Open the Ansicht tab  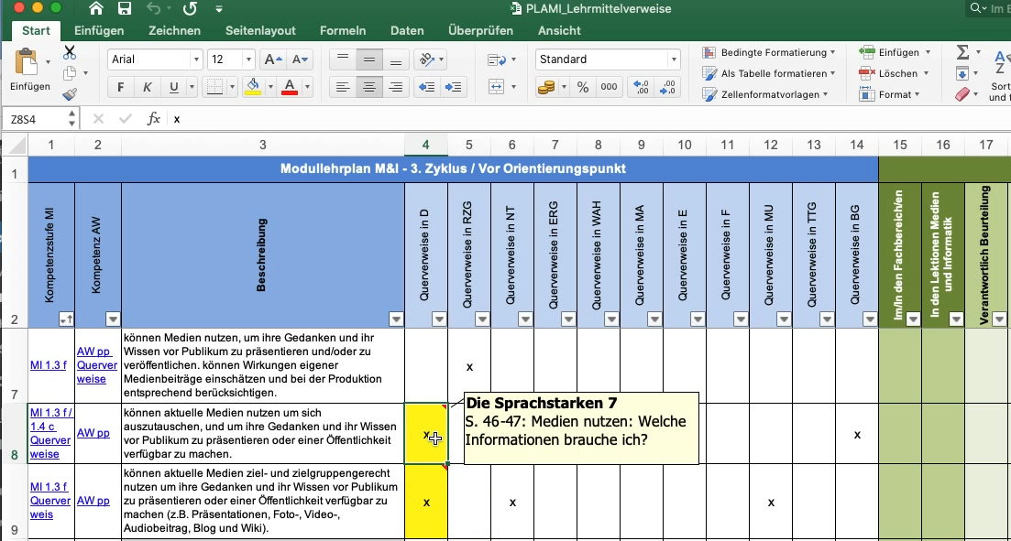click(x=559, y=30)
